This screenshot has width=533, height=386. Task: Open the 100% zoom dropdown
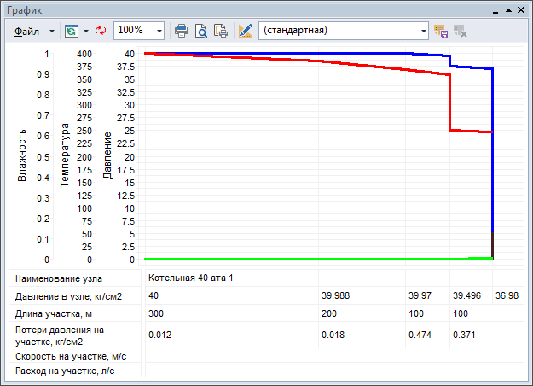159,30
